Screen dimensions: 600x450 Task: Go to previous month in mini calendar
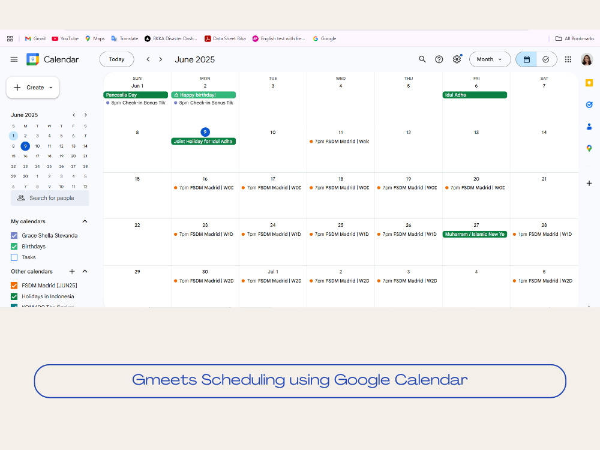[74, 115]
